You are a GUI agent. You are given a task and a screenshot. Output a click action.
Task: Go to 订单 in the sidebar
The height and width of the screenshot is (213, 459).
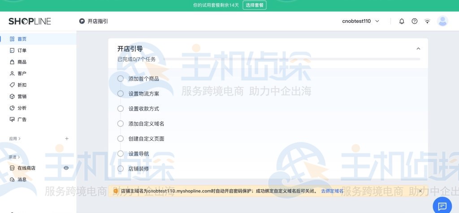(x=22, y=51)
